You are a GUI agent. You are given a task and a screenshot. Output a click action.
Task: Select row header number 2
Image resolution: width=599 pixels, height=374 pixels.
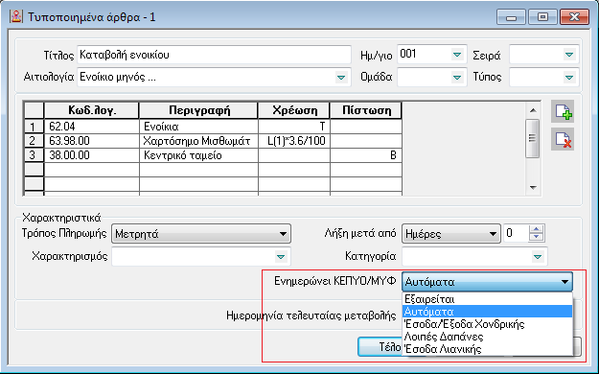34,141
